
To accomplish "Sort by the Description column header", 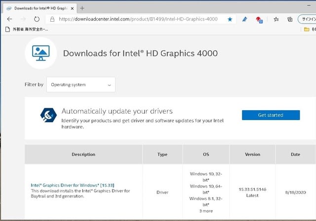I will [83, 154].
